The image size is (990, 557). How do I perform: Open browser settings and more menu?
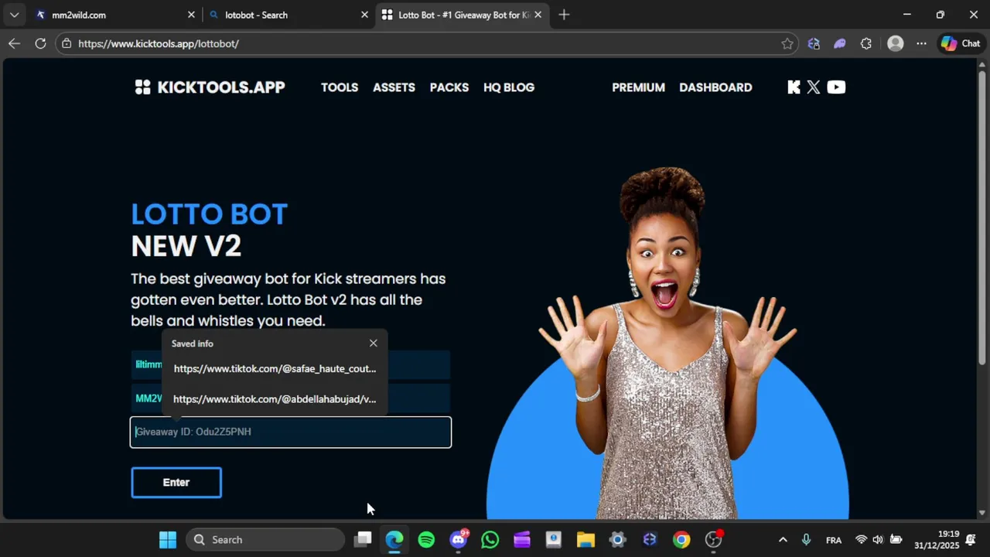921,43
